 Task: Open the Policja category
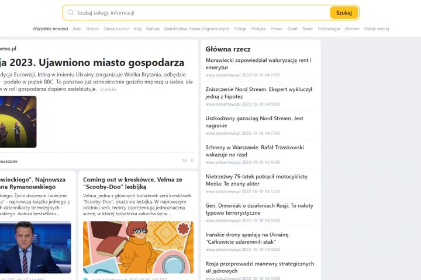240,29
